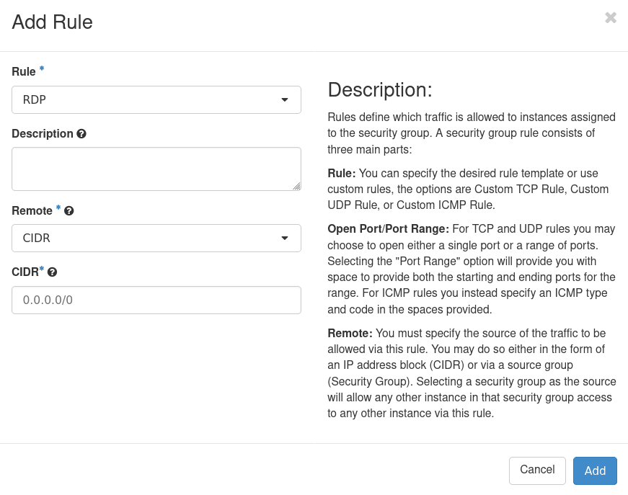Click the Description textarea resize handle
The image size is (628, 495).
click(296, 186)
